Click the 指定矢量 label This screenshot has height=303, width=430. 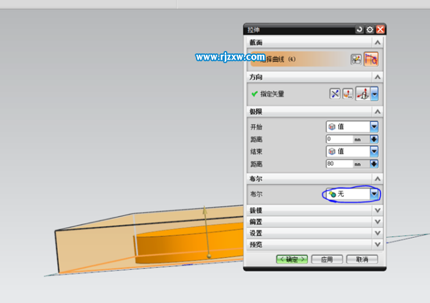click(272, 94)
